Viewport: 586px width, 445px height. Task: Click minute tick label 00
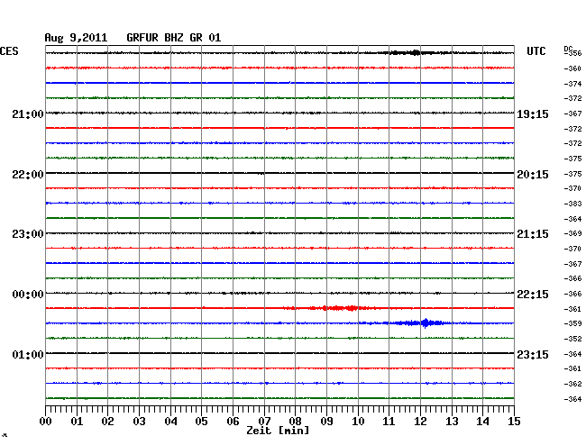coord(46,422)
